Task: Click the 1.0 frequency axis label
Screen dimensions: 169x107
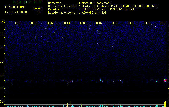Action: [2, 48]
